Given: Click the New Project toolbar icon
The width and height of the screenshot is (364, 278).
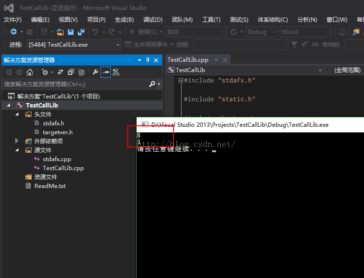Looking at the screenshot, I should click(44, 32).
